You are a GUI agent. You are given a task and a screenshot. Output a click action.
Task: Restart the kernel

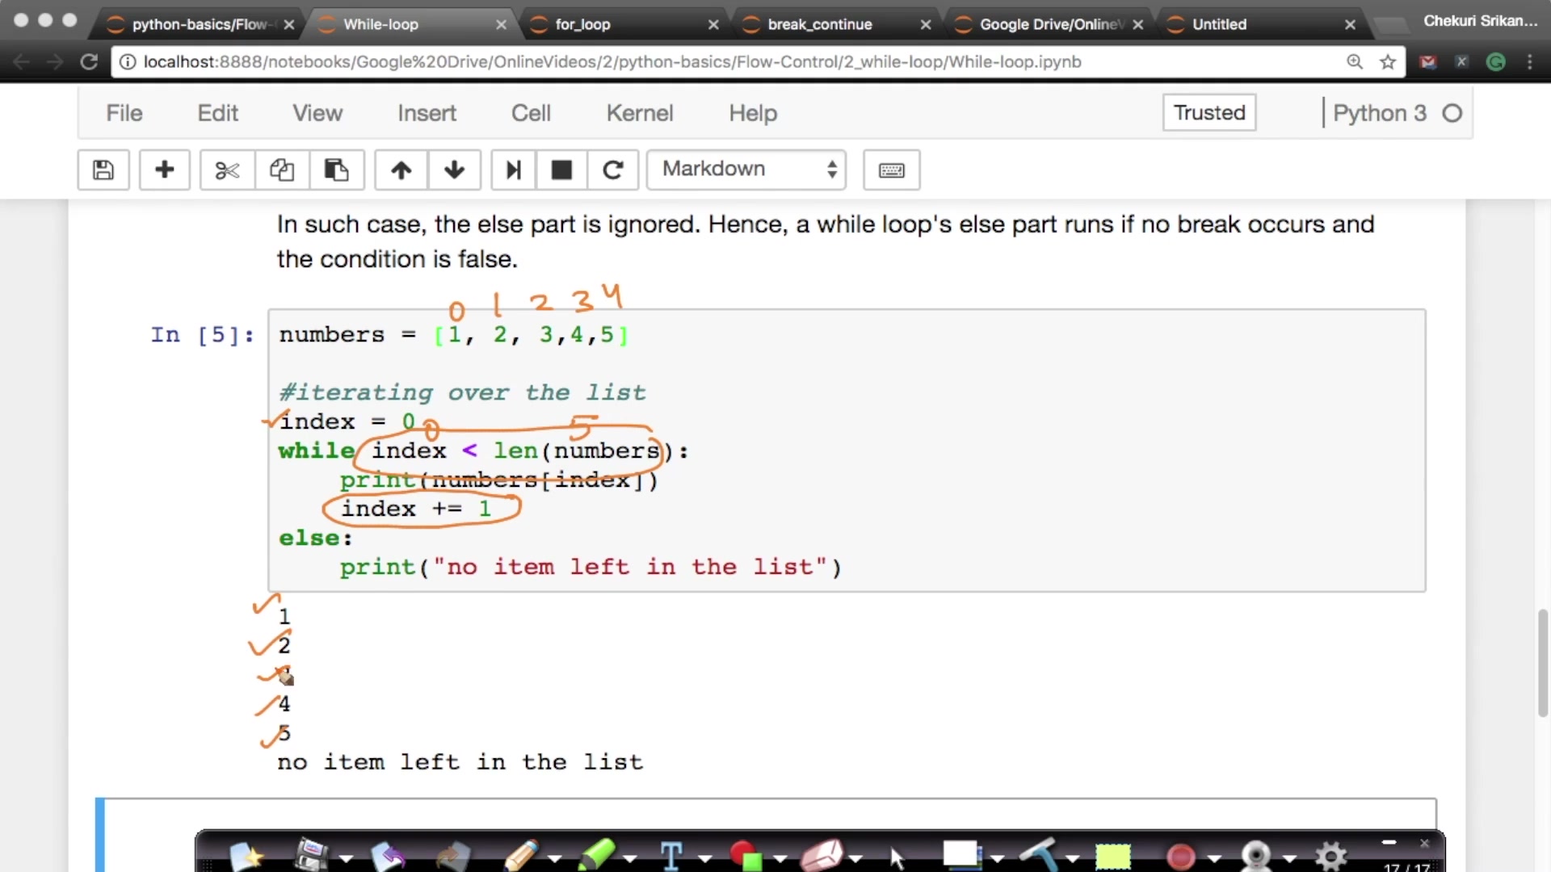[x=613, y=170]
